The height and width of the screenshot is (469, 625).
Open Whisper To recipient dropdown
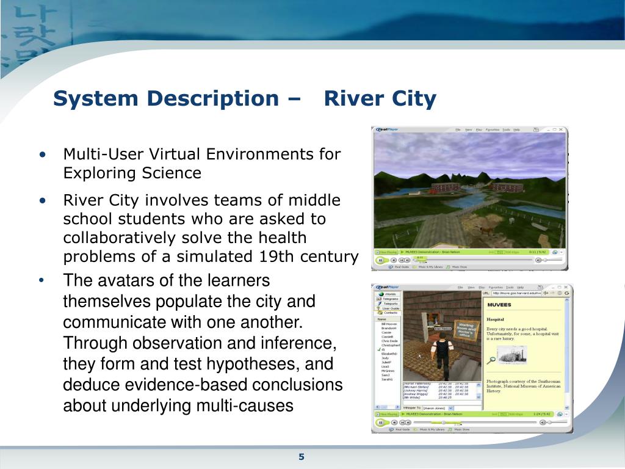click(x=451, y=408)
